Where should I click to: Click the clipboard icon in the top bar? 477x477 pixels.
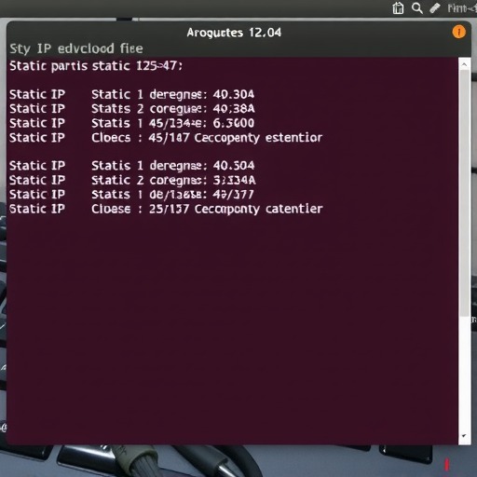click(x=398, y=8)
